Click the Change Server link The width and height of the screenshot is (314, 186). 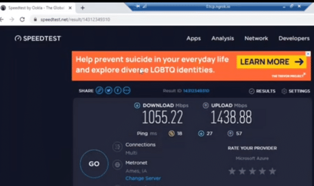143,178
